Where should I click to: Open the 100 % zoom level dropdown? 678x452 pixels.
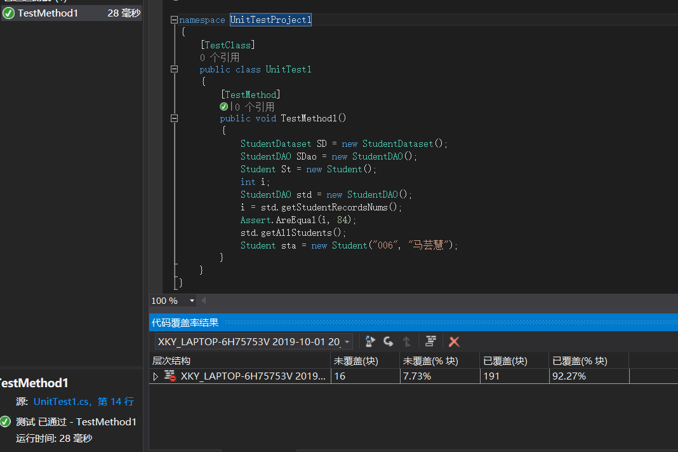click(x=192, y=301)
